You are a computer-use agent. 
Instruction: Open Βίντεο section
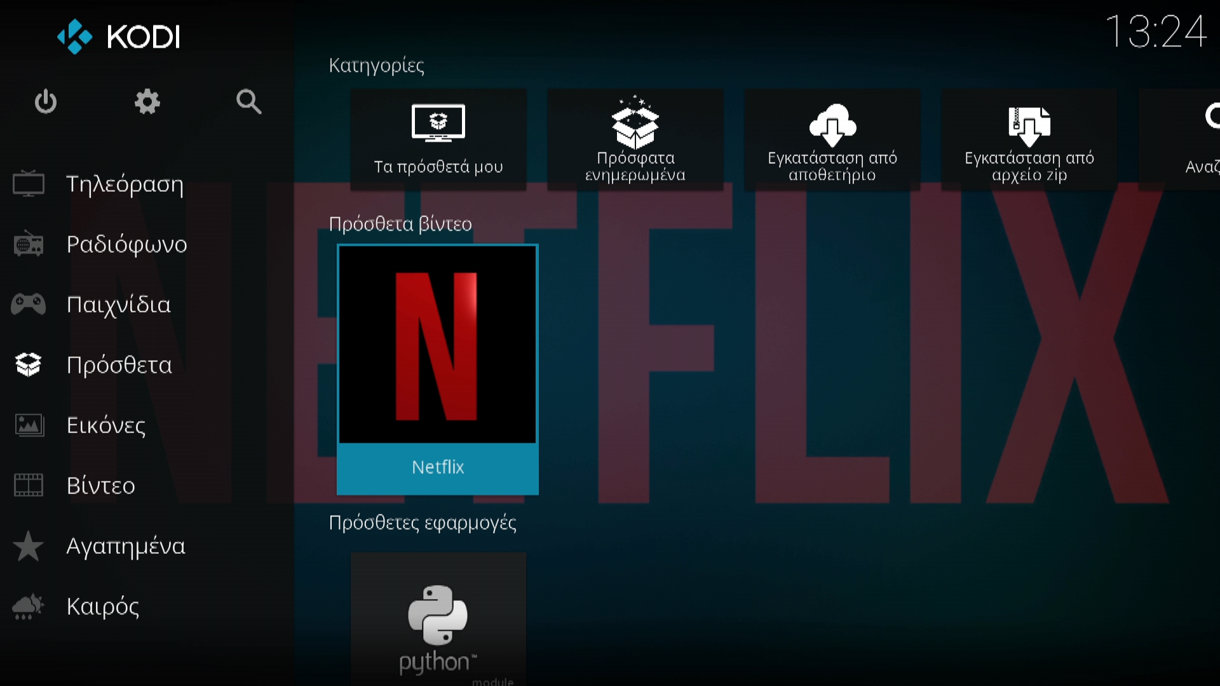[x=100, y=486]
